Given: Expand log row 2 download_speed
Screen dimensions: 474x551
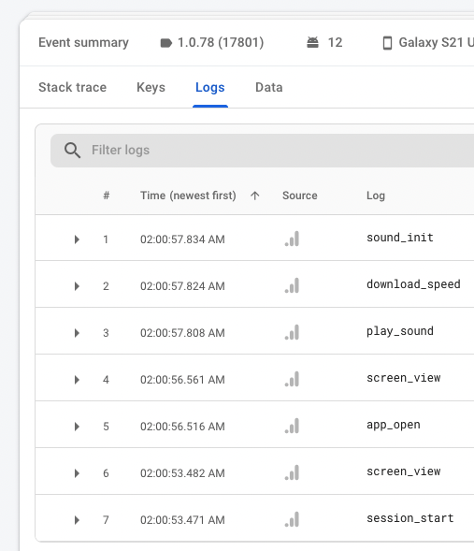Looking at the screenshot, I should (77, 286).
